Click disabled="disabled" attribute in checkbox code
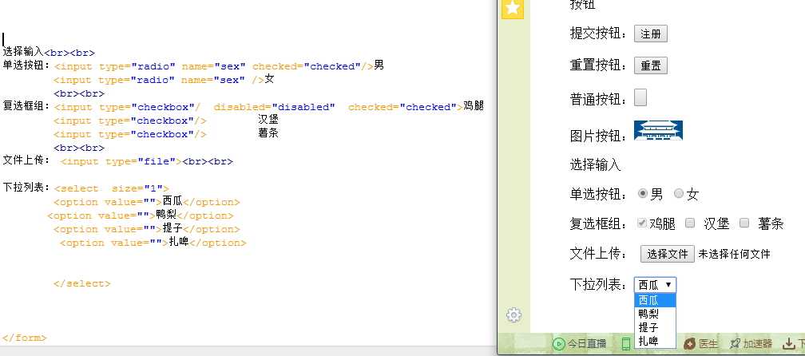This screenshot has width=805, height=356. coord(274,107)
